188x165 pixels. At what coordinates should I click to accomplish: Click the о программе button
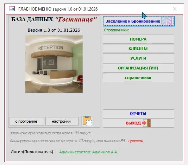pos(27,121)
